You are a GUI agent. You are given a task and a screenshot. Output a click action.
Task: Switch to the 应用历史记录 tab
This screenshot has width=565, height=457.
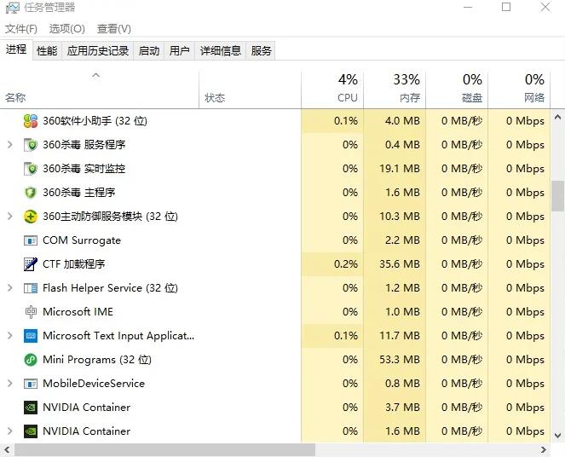pyautogui.click(x=98, y=51)
